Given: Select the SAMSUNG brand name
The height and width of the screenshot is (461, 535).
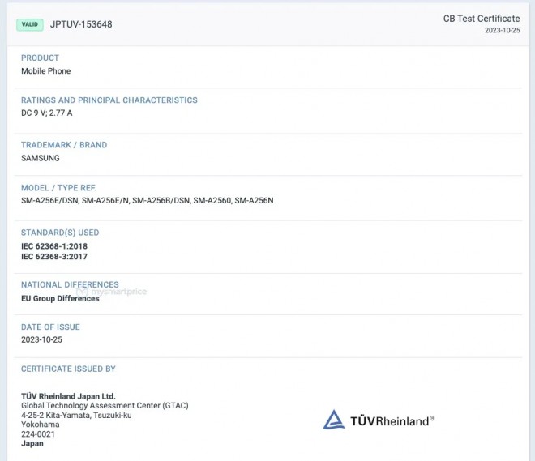Looking at the screenshot, I should pyautogui.click(x=40, y=158).
